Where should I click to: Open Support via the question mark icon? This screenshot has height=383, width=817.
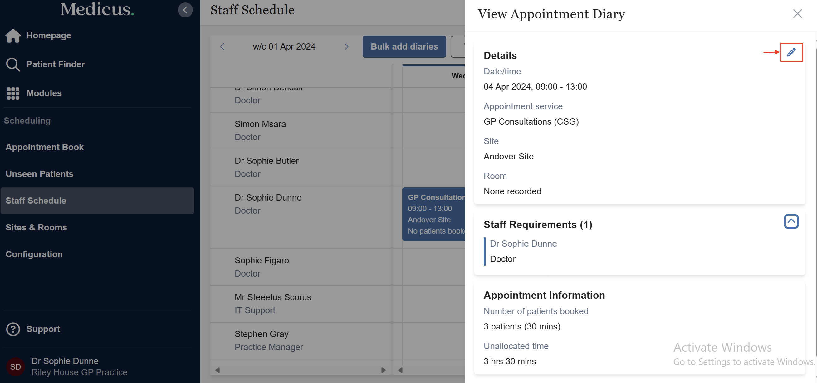pos(13,329)
